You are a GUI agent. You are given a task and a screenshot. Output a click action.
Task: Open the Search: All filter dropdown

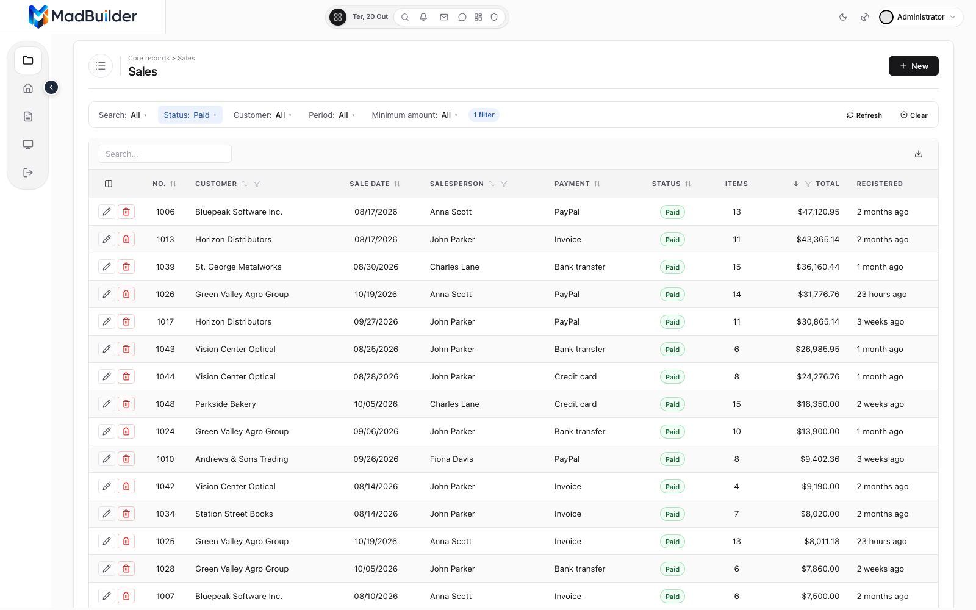click(123, 115)
